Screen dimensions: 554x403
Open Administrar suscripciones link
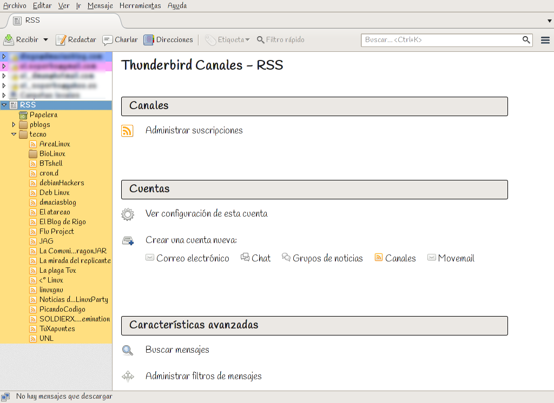[194, 131]
